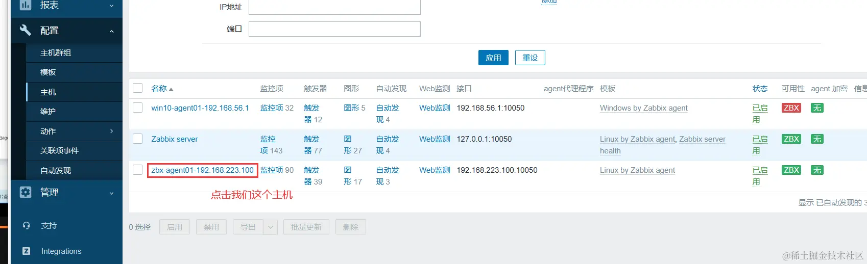The image size is (867, 264).
Task: Open 动作 in the sidebar
Action: (48, 131)
